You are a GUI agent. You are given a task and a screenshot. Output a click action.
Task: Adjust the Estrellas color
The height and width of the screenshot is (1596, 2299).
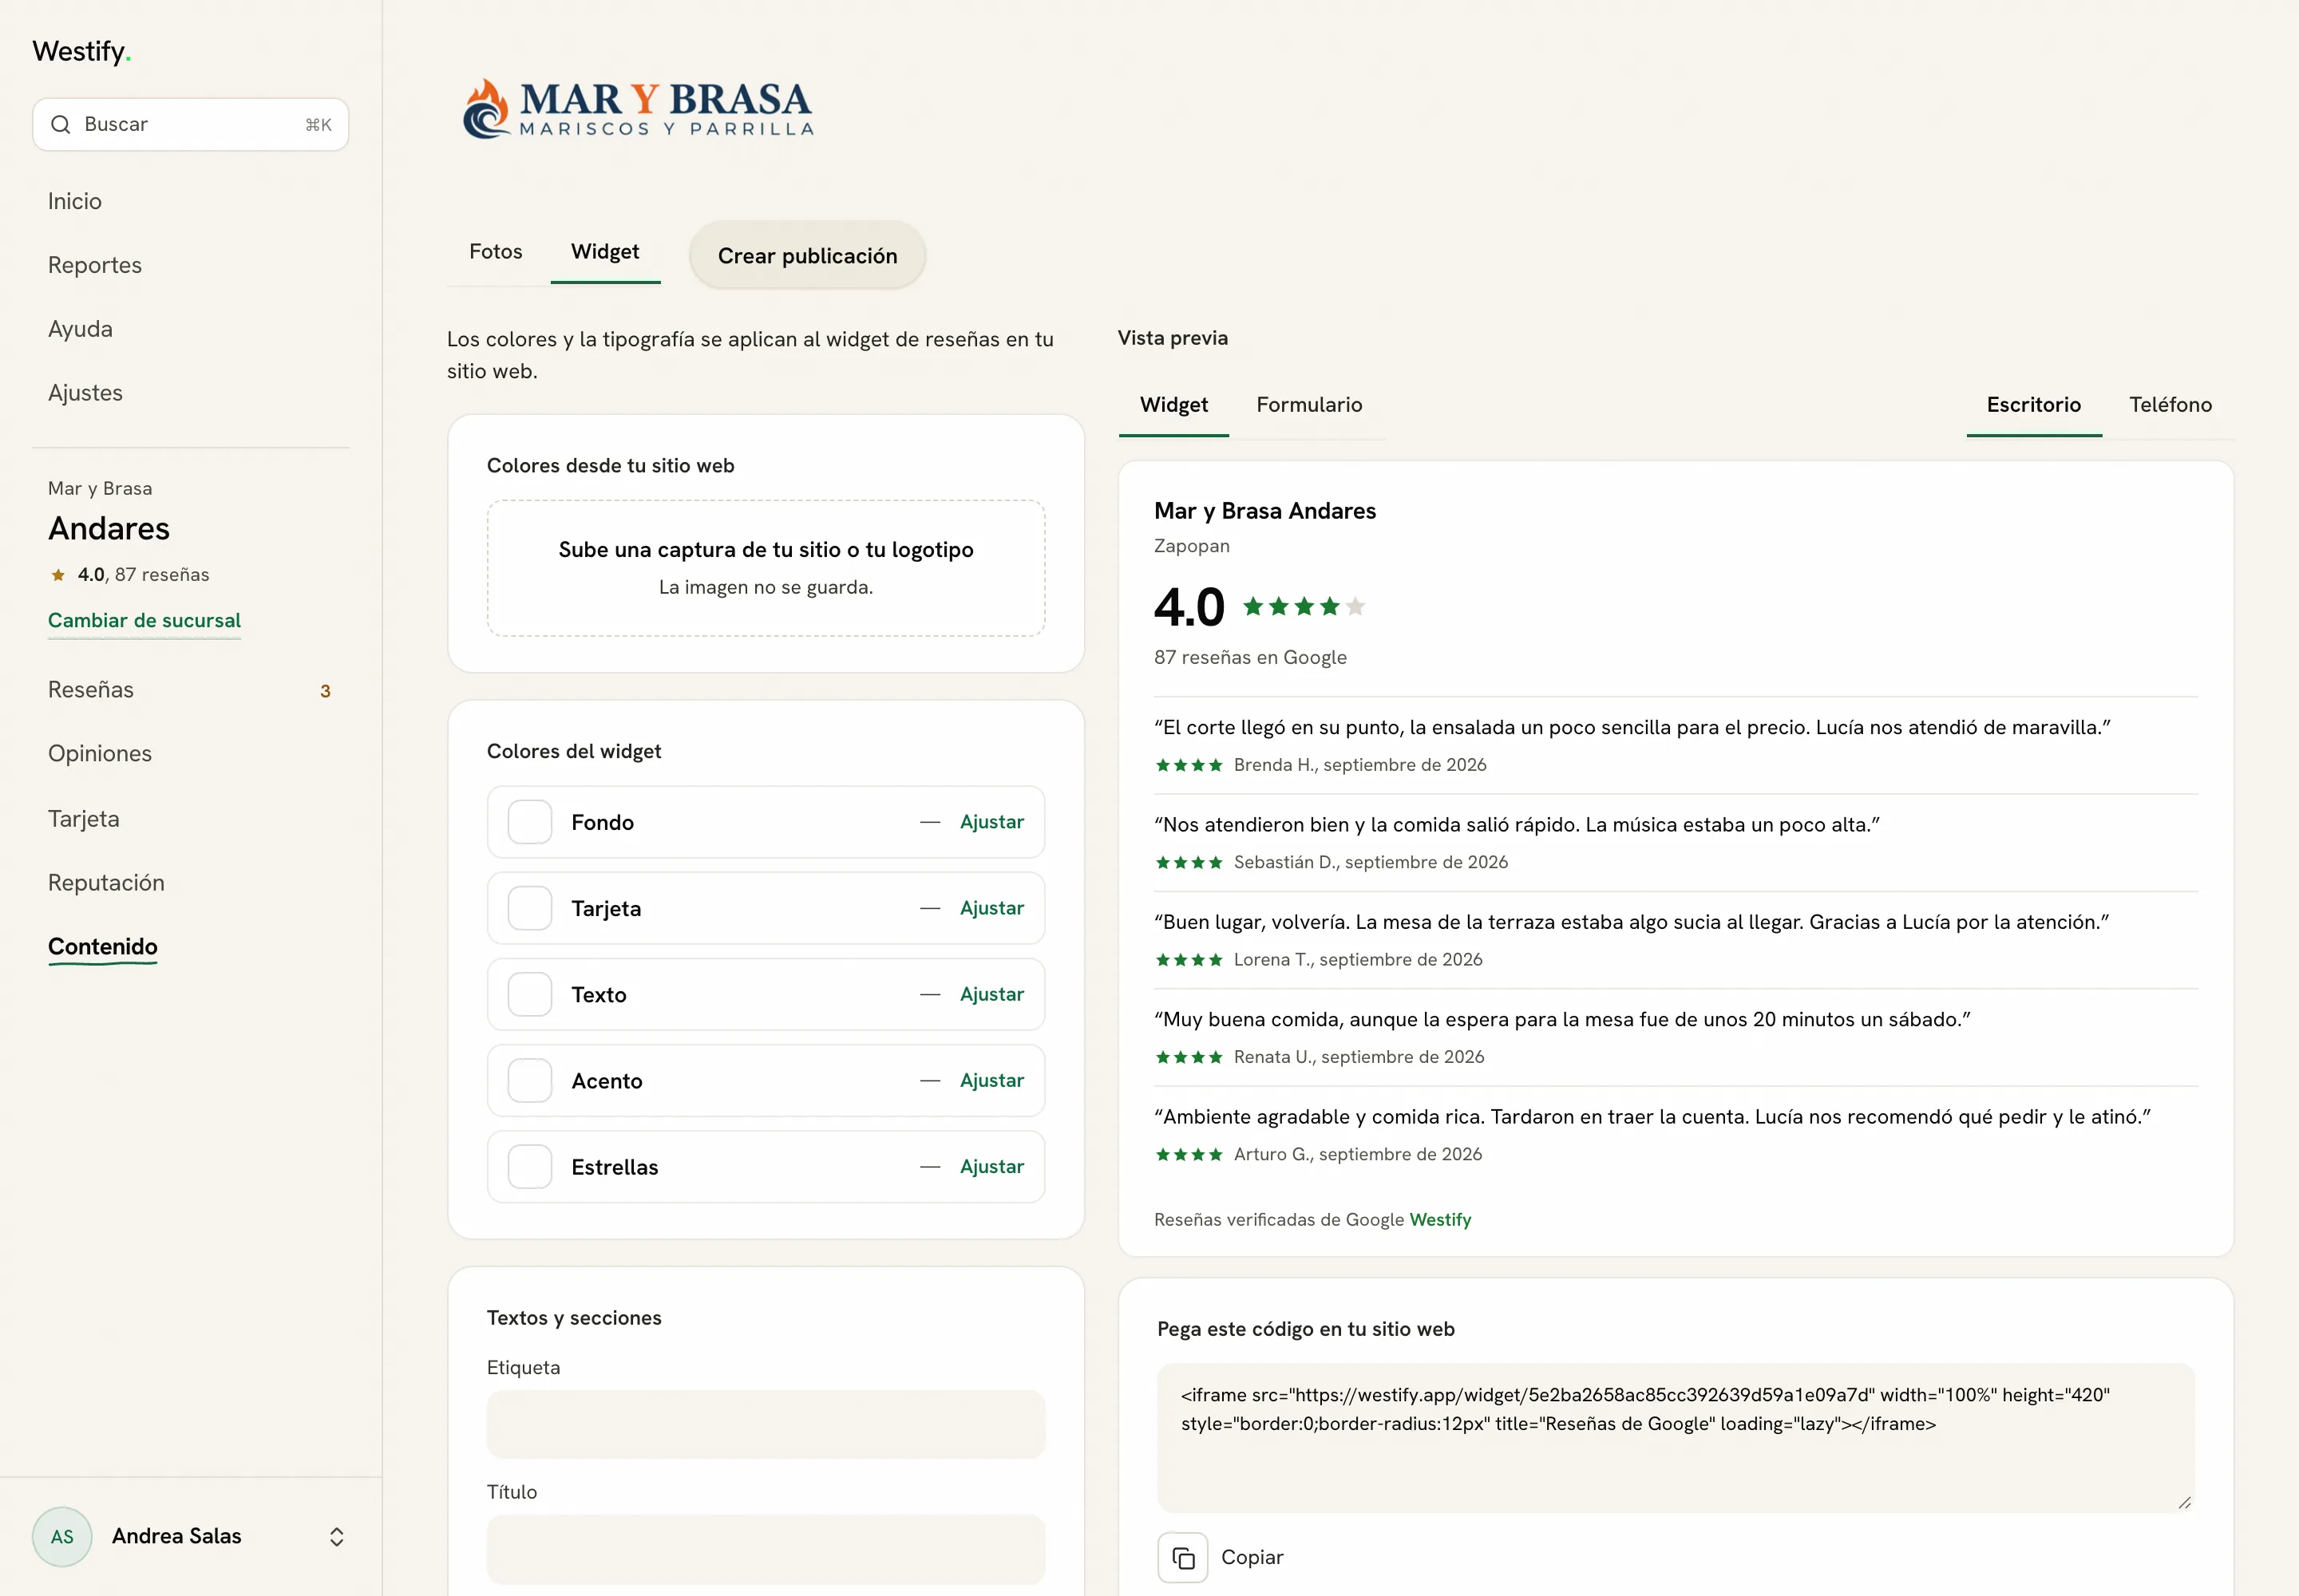991,1166
